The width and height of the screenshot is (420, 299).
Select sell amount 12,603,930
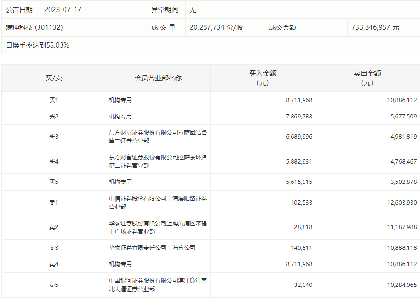click(402, 202)
